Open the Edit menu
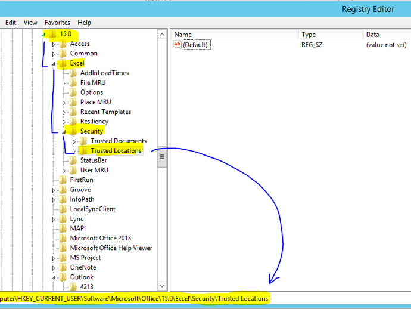The width and height of the screenshot is (411, 309). pos(11,23)
